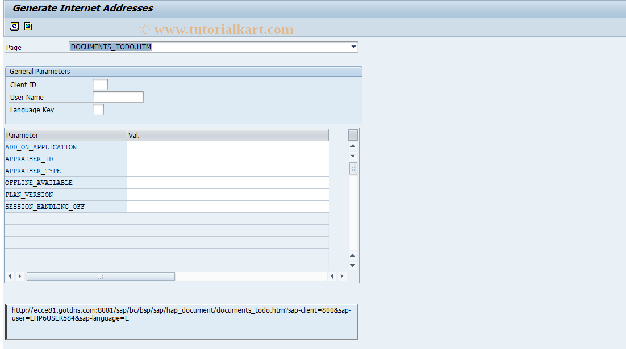Click the Parameter column header
The image size is (626, 349).
point(66,135)
